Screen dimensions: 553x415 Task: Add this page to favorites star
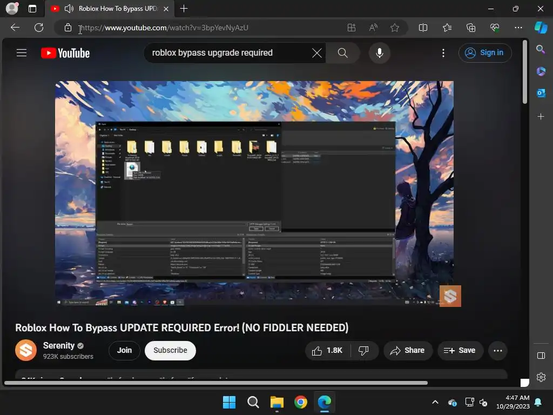tap(395, 28)
